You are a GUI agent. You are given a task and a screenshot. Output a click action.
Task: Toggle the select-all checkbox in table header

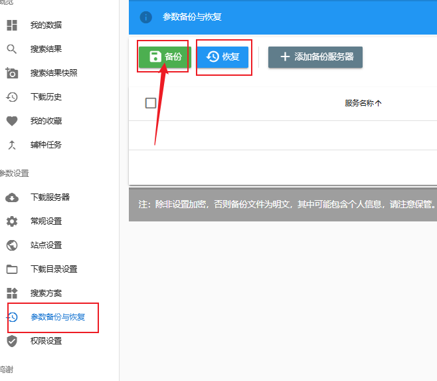coord(151,103)
